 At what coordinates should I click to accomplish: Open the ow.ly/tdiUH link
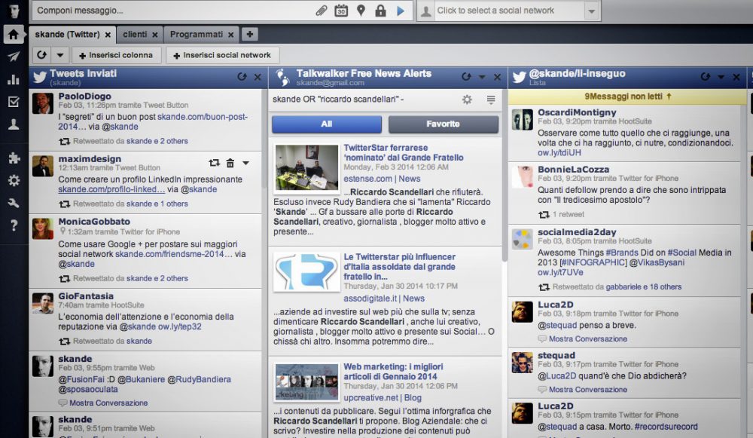pyautogui.click(x=559, y=153)
